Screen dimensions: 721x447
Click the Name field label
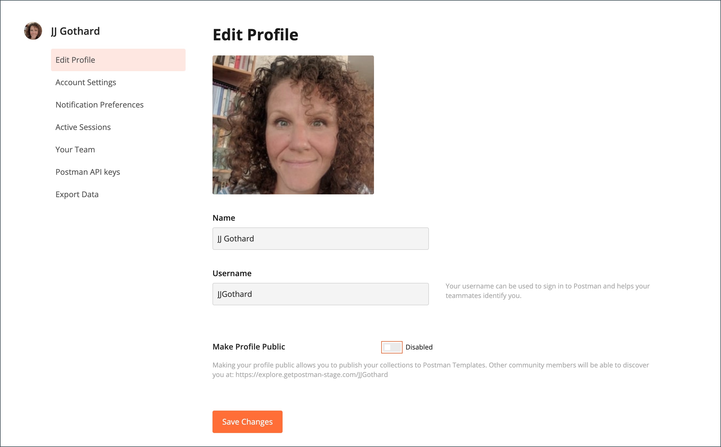coord(224,218)
